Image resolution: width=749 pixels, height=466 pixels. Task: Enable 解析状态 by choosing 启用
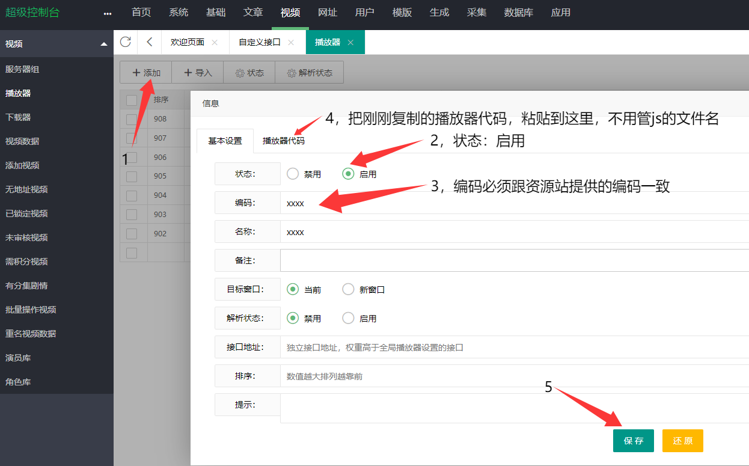[348, 318]
